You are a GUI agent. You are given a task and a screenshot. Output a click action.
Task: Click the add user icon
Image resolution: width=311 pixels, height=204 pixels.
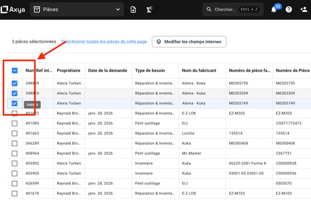point(304,9)
